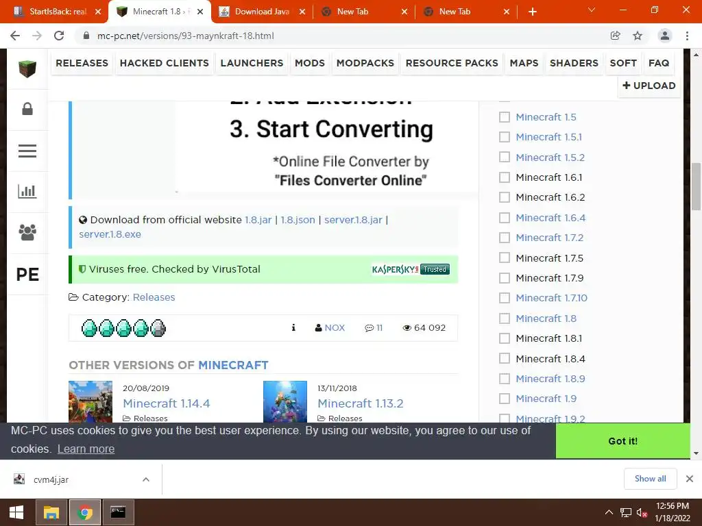Switch to the Download Java tab
The width and height of the screenshot is (702, 526).
pos(262,12)
